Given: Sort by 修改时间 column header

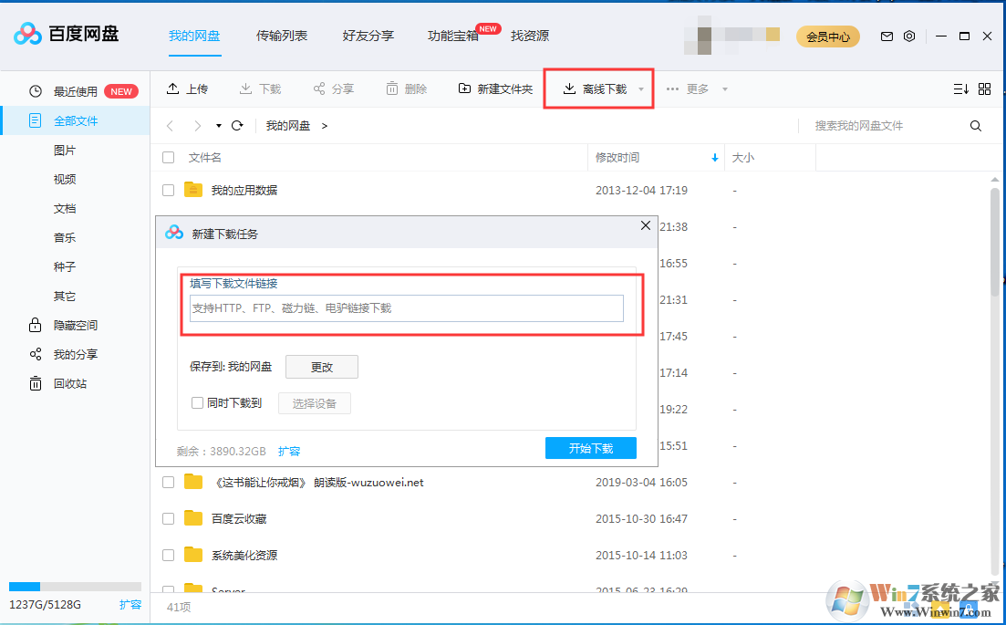Looking at the screenshot, I should (x=617, y=157).
